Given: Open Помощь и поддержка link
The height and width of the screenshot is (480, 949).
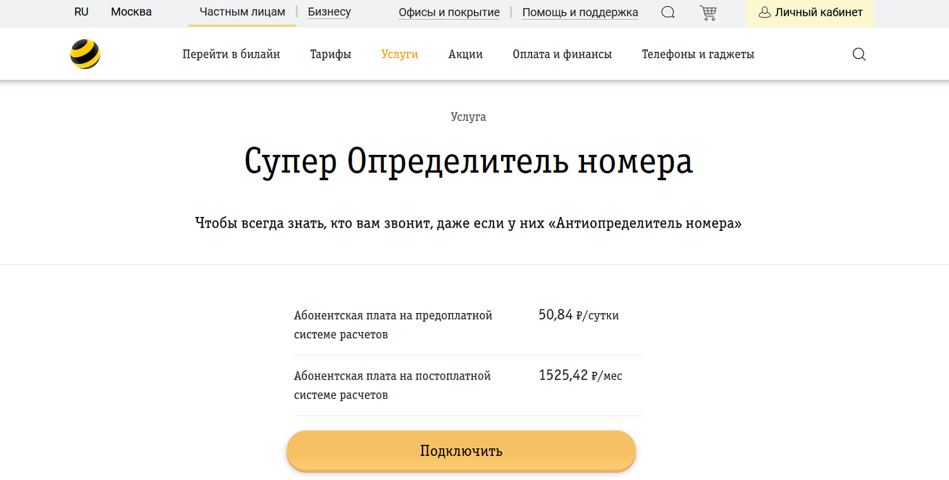Looking at the screenshot, I should (580, 13).
